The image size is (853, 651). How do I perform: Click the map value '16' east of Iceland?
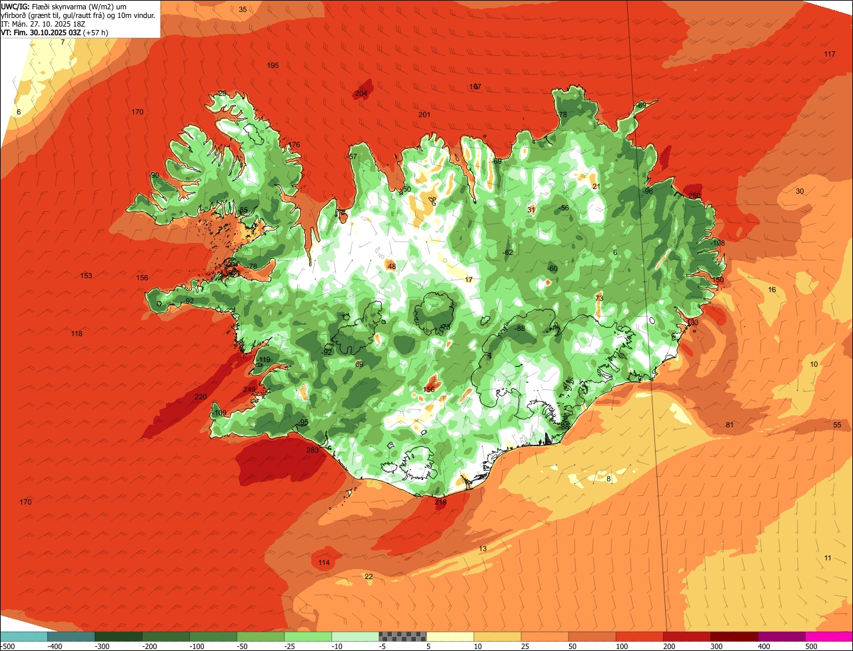click(x=772, y=290)
